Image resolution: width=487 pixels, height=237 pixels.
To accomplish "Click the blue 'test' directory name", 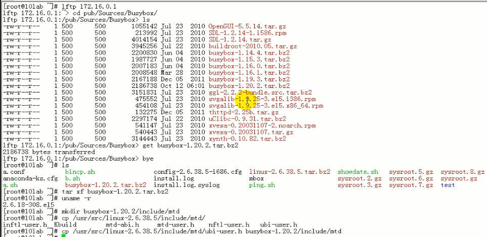I will point(448,185).
